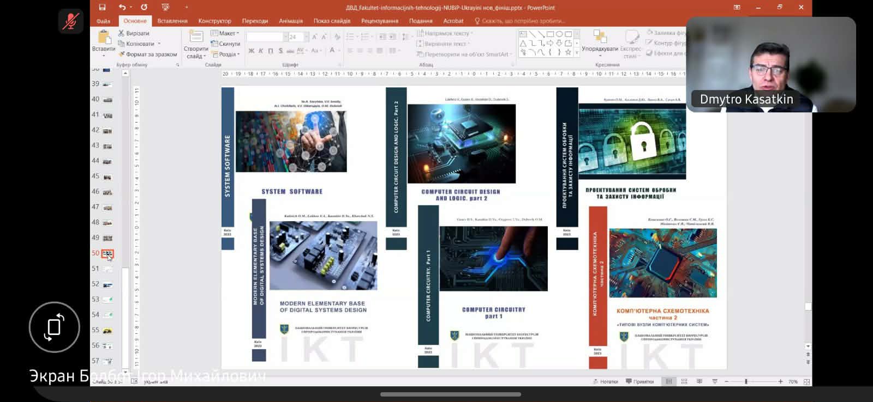Open the Вставлення (Insert) ribbon tab
Screen dimensions: 873x402
172,21
